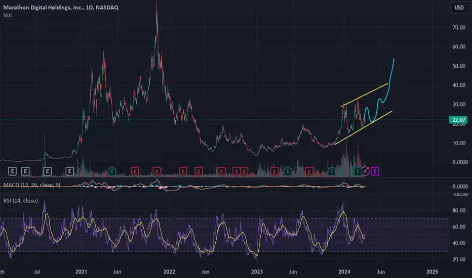Screen dimensions: 472x278
Task: Click the red earnings marker below the all-time-high peak
Action: pos(157,171)
